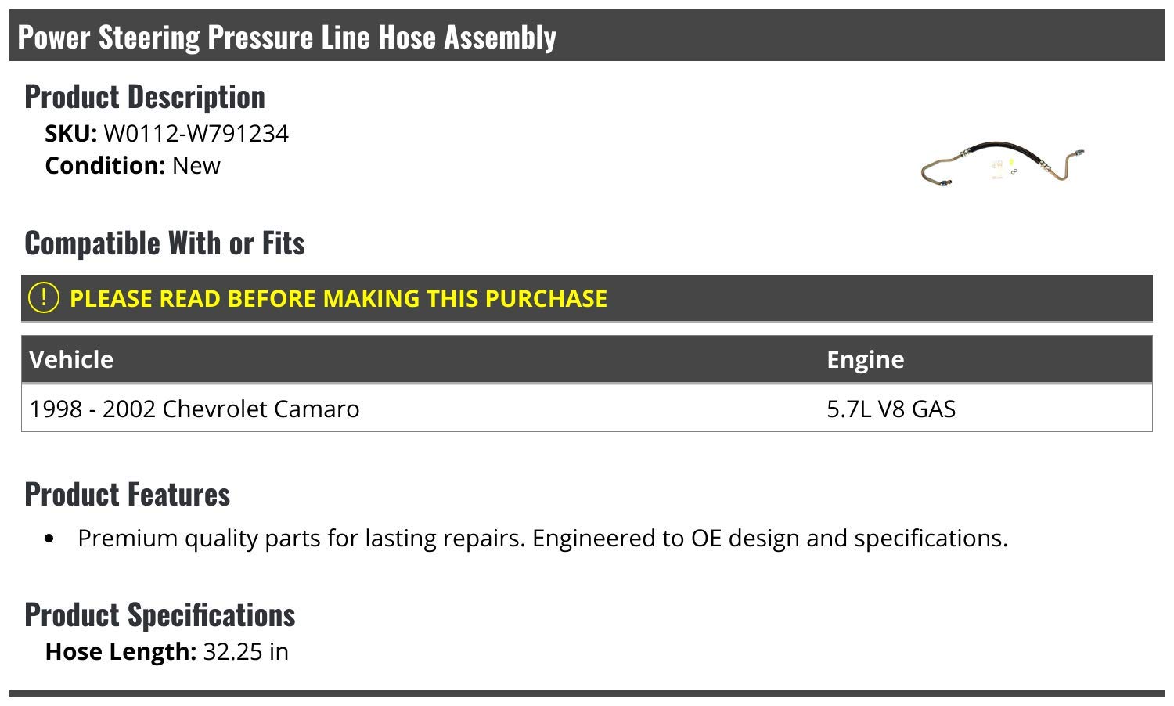
Task: Click the bullet point in Product Features
Action: [50, 539]
